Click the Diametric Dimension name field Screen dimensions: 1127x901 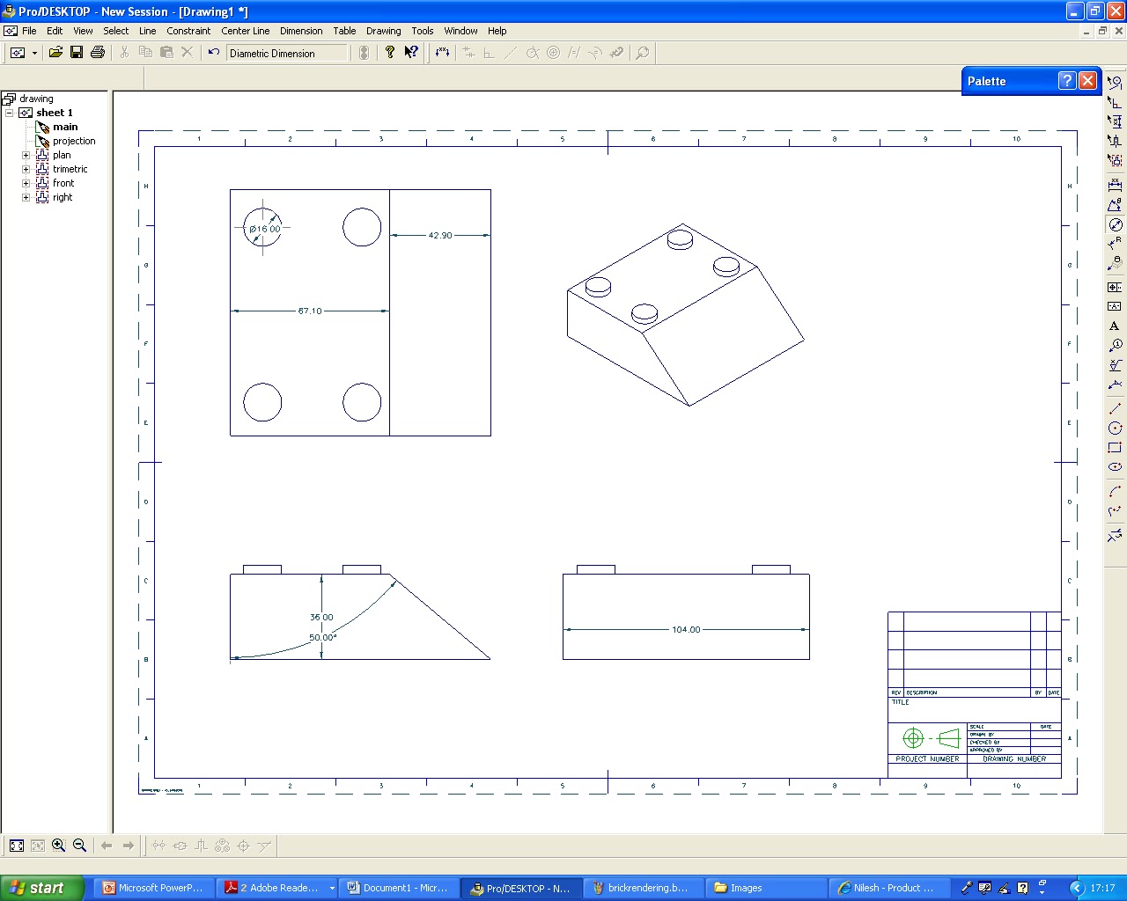286,53
